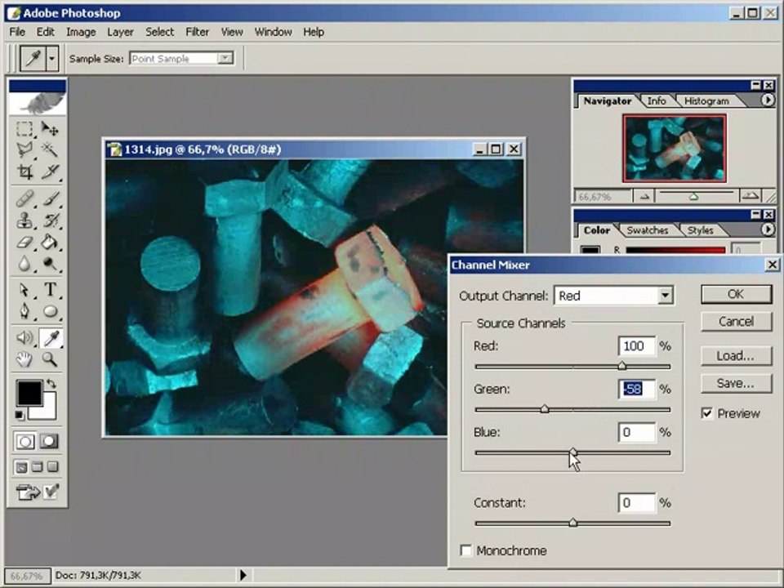Image resolution: width=784 pixels, height=588 pixels.
Task: Set Full Screen Mode with menu bar
Action: 37,467
